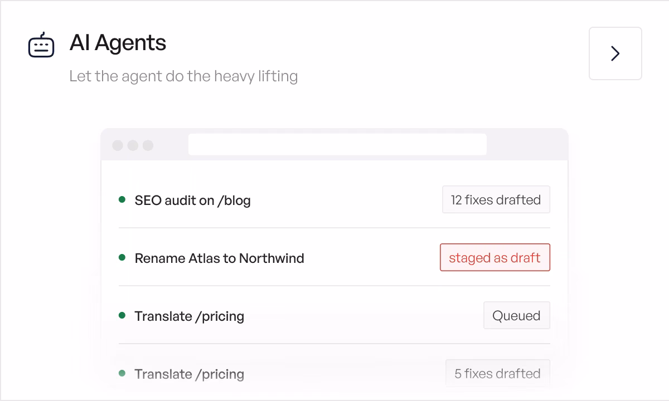Open the next card with chevron arrow
The image size is (669, 401).
615,53
